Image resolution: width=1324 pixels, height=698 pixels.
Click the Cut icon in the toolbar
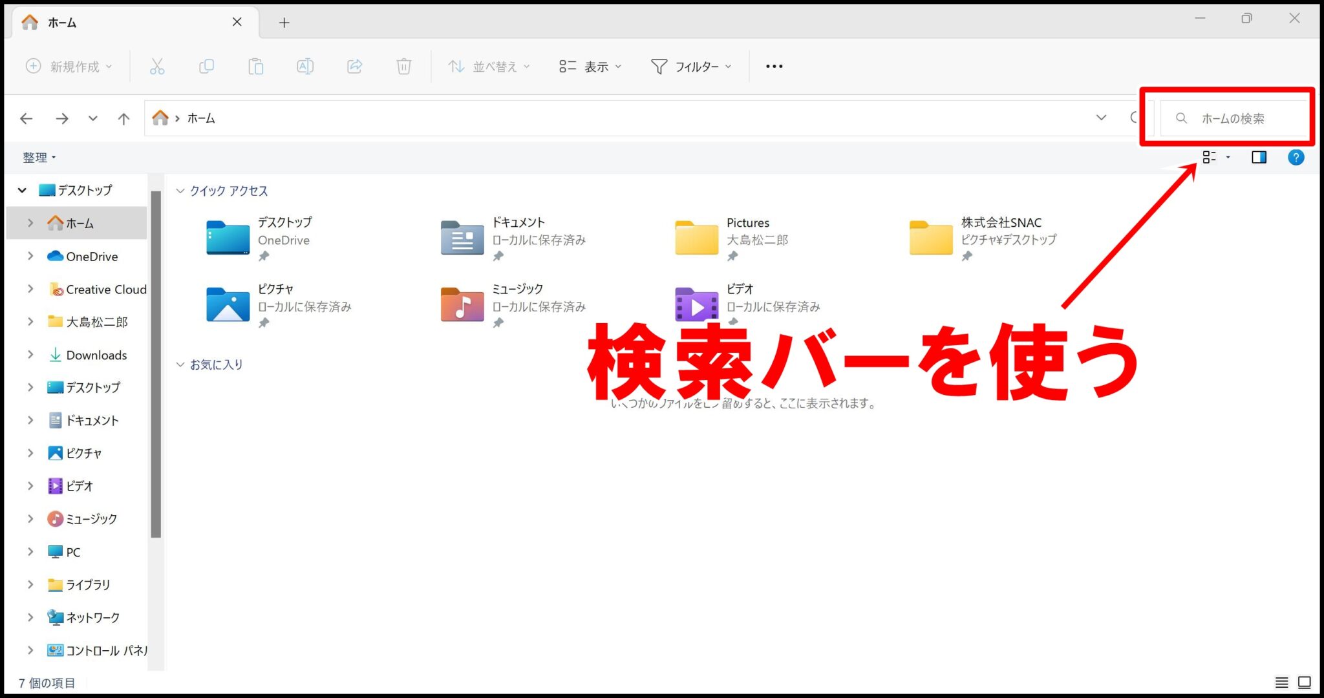coord(157,65)
